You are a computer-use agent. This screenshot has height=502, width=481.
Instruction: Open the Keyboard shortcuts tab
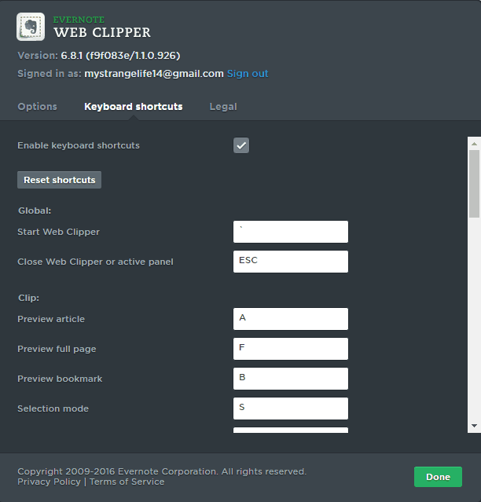point(134,107)
